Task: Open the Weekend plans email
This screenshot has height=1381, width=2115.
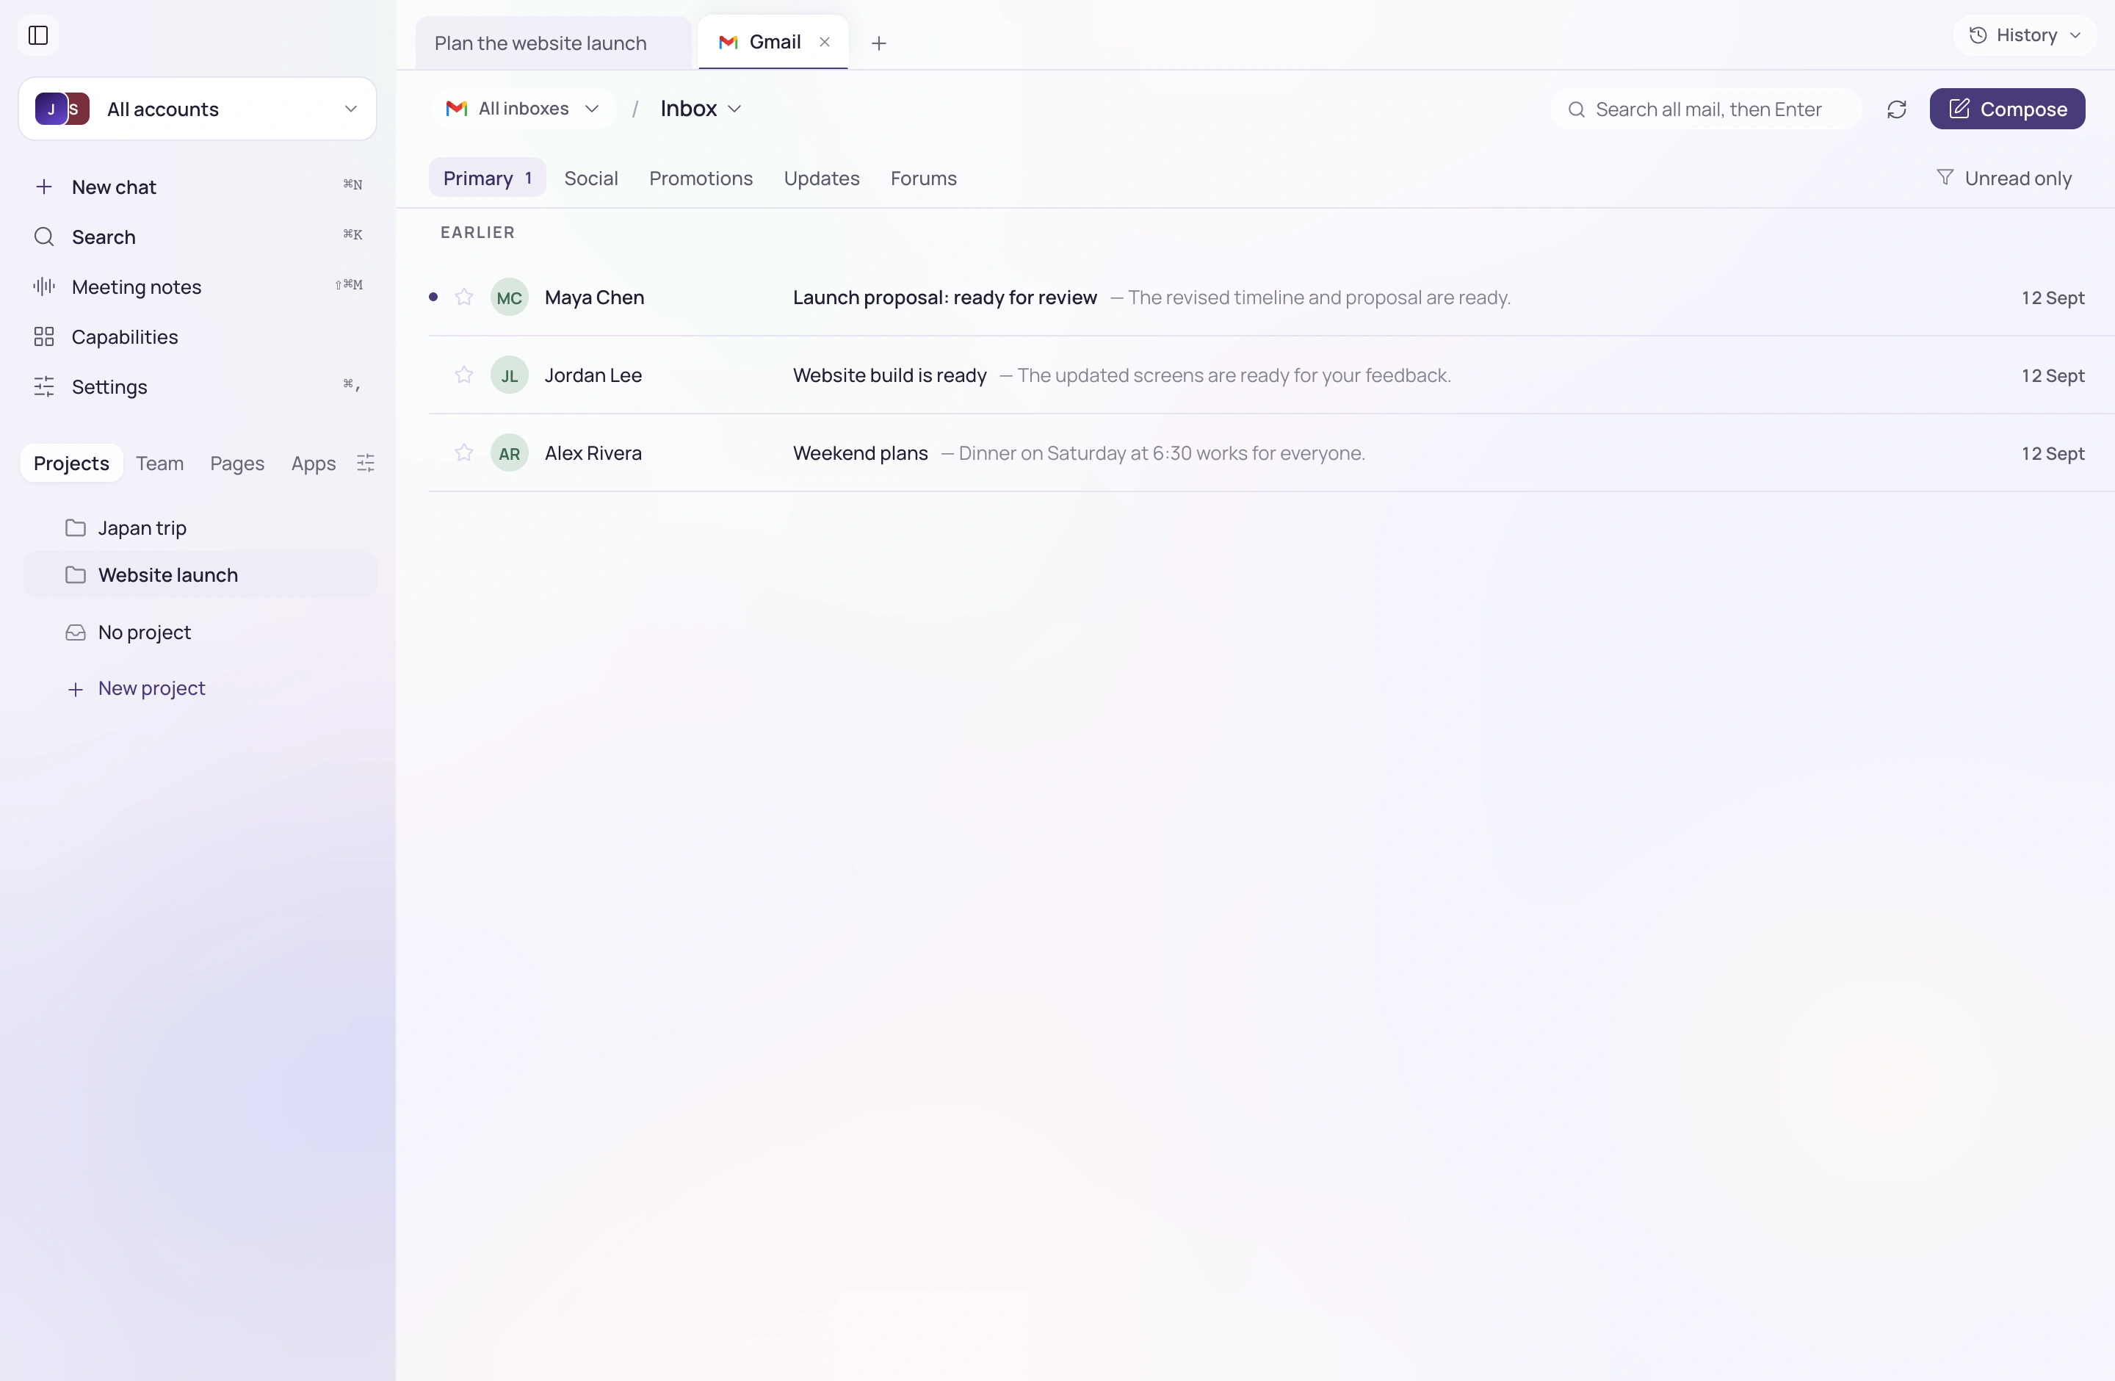Action: pos(1270,453)
